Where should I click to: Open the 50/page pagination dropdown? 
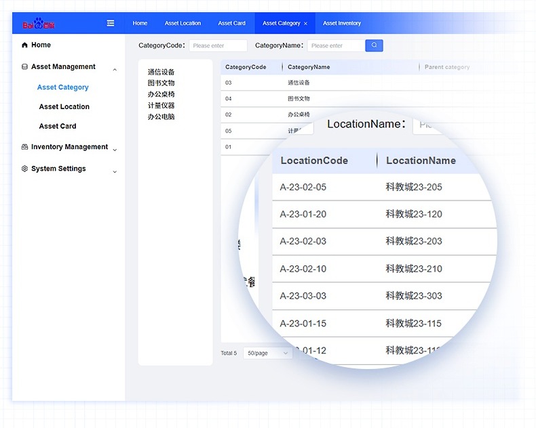[x=267, y=354]
